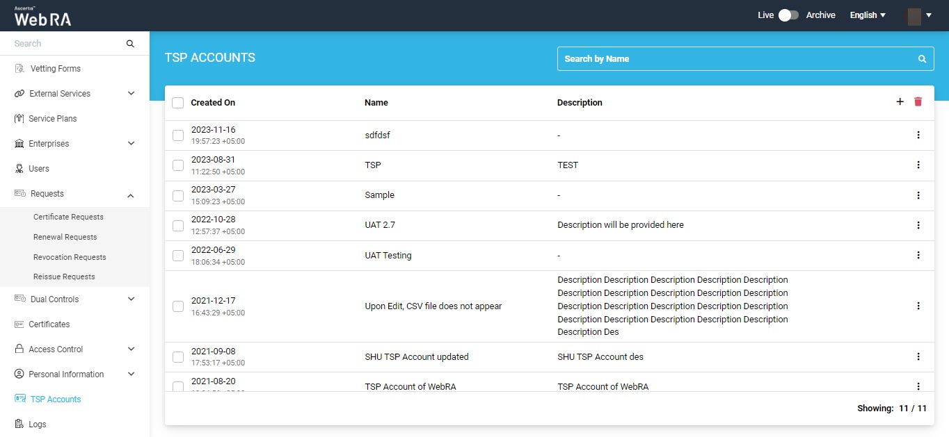
Task: Open the English language dropdown
Action: click(x=867, y=15)
